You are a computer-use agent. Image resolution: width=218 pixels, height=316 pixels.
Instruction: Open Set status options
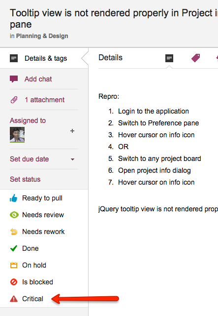tap(25, 179)
